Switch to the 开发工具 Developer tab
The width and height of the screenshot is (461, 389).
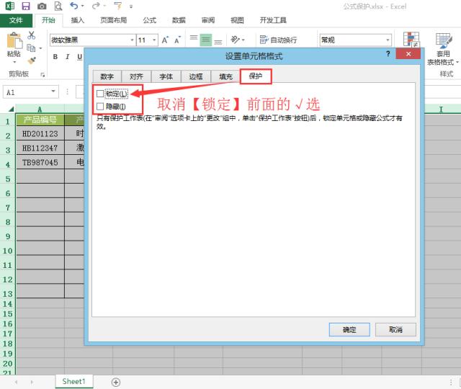(x=273, y=20)
